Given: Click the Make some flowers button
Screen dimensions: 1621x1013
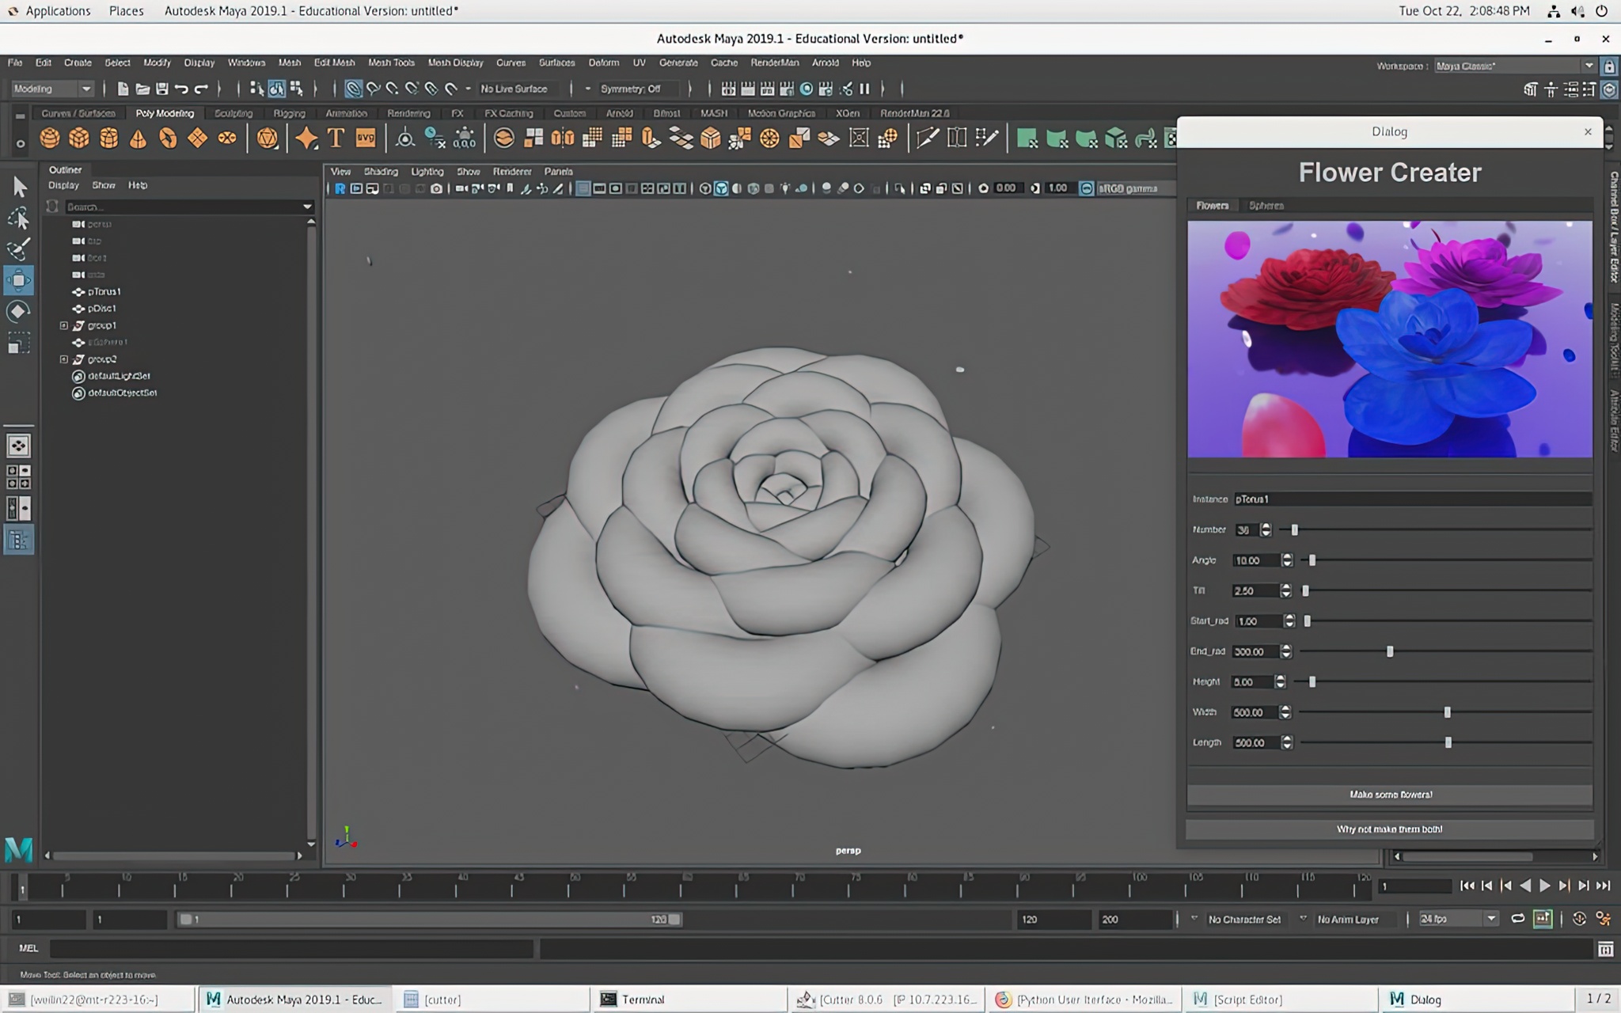Looking at the screenshot, I should [1390, 795].
